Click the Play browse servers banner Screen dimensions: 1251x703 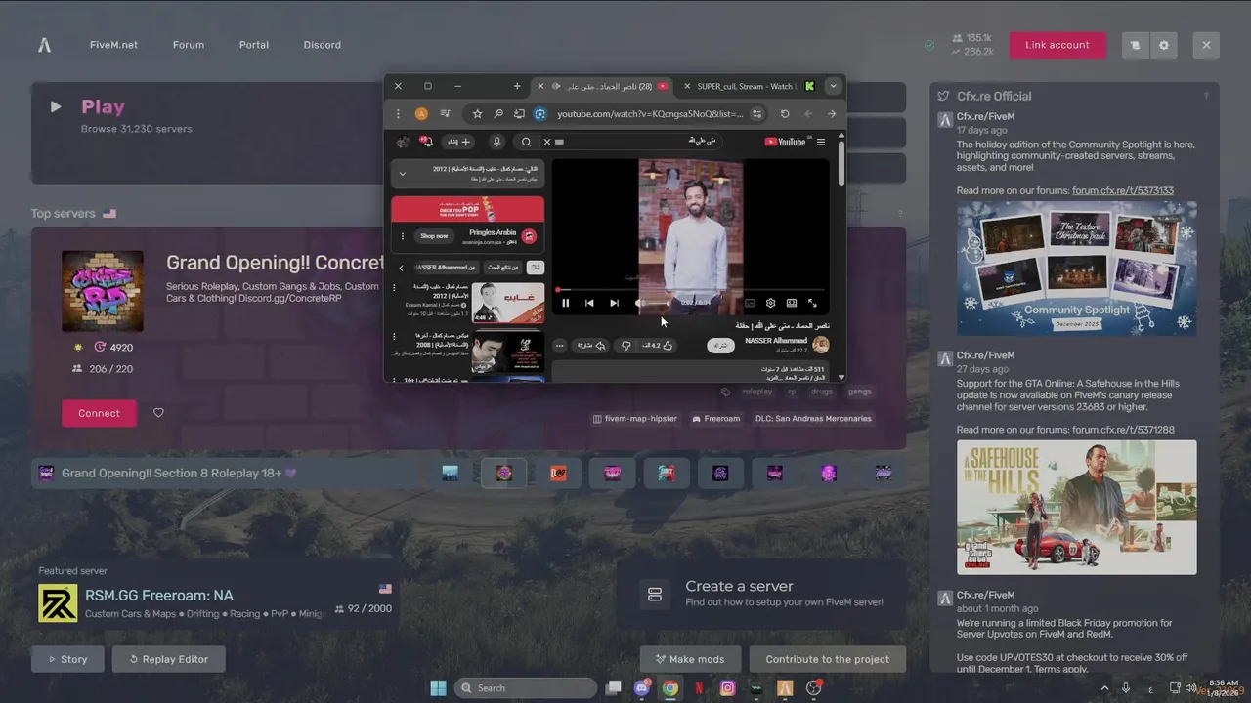point(207,133)
